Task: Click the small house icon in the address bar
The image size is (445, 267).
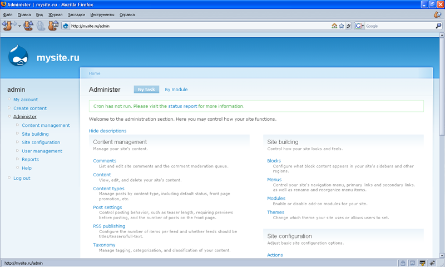Action: coord(334,26)
